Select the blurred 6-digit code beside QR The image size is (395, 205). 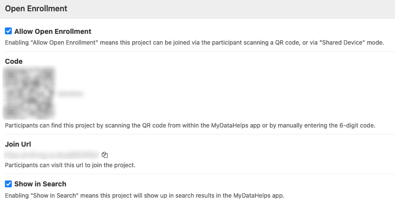pyautogui.click(x=70, y=93)
